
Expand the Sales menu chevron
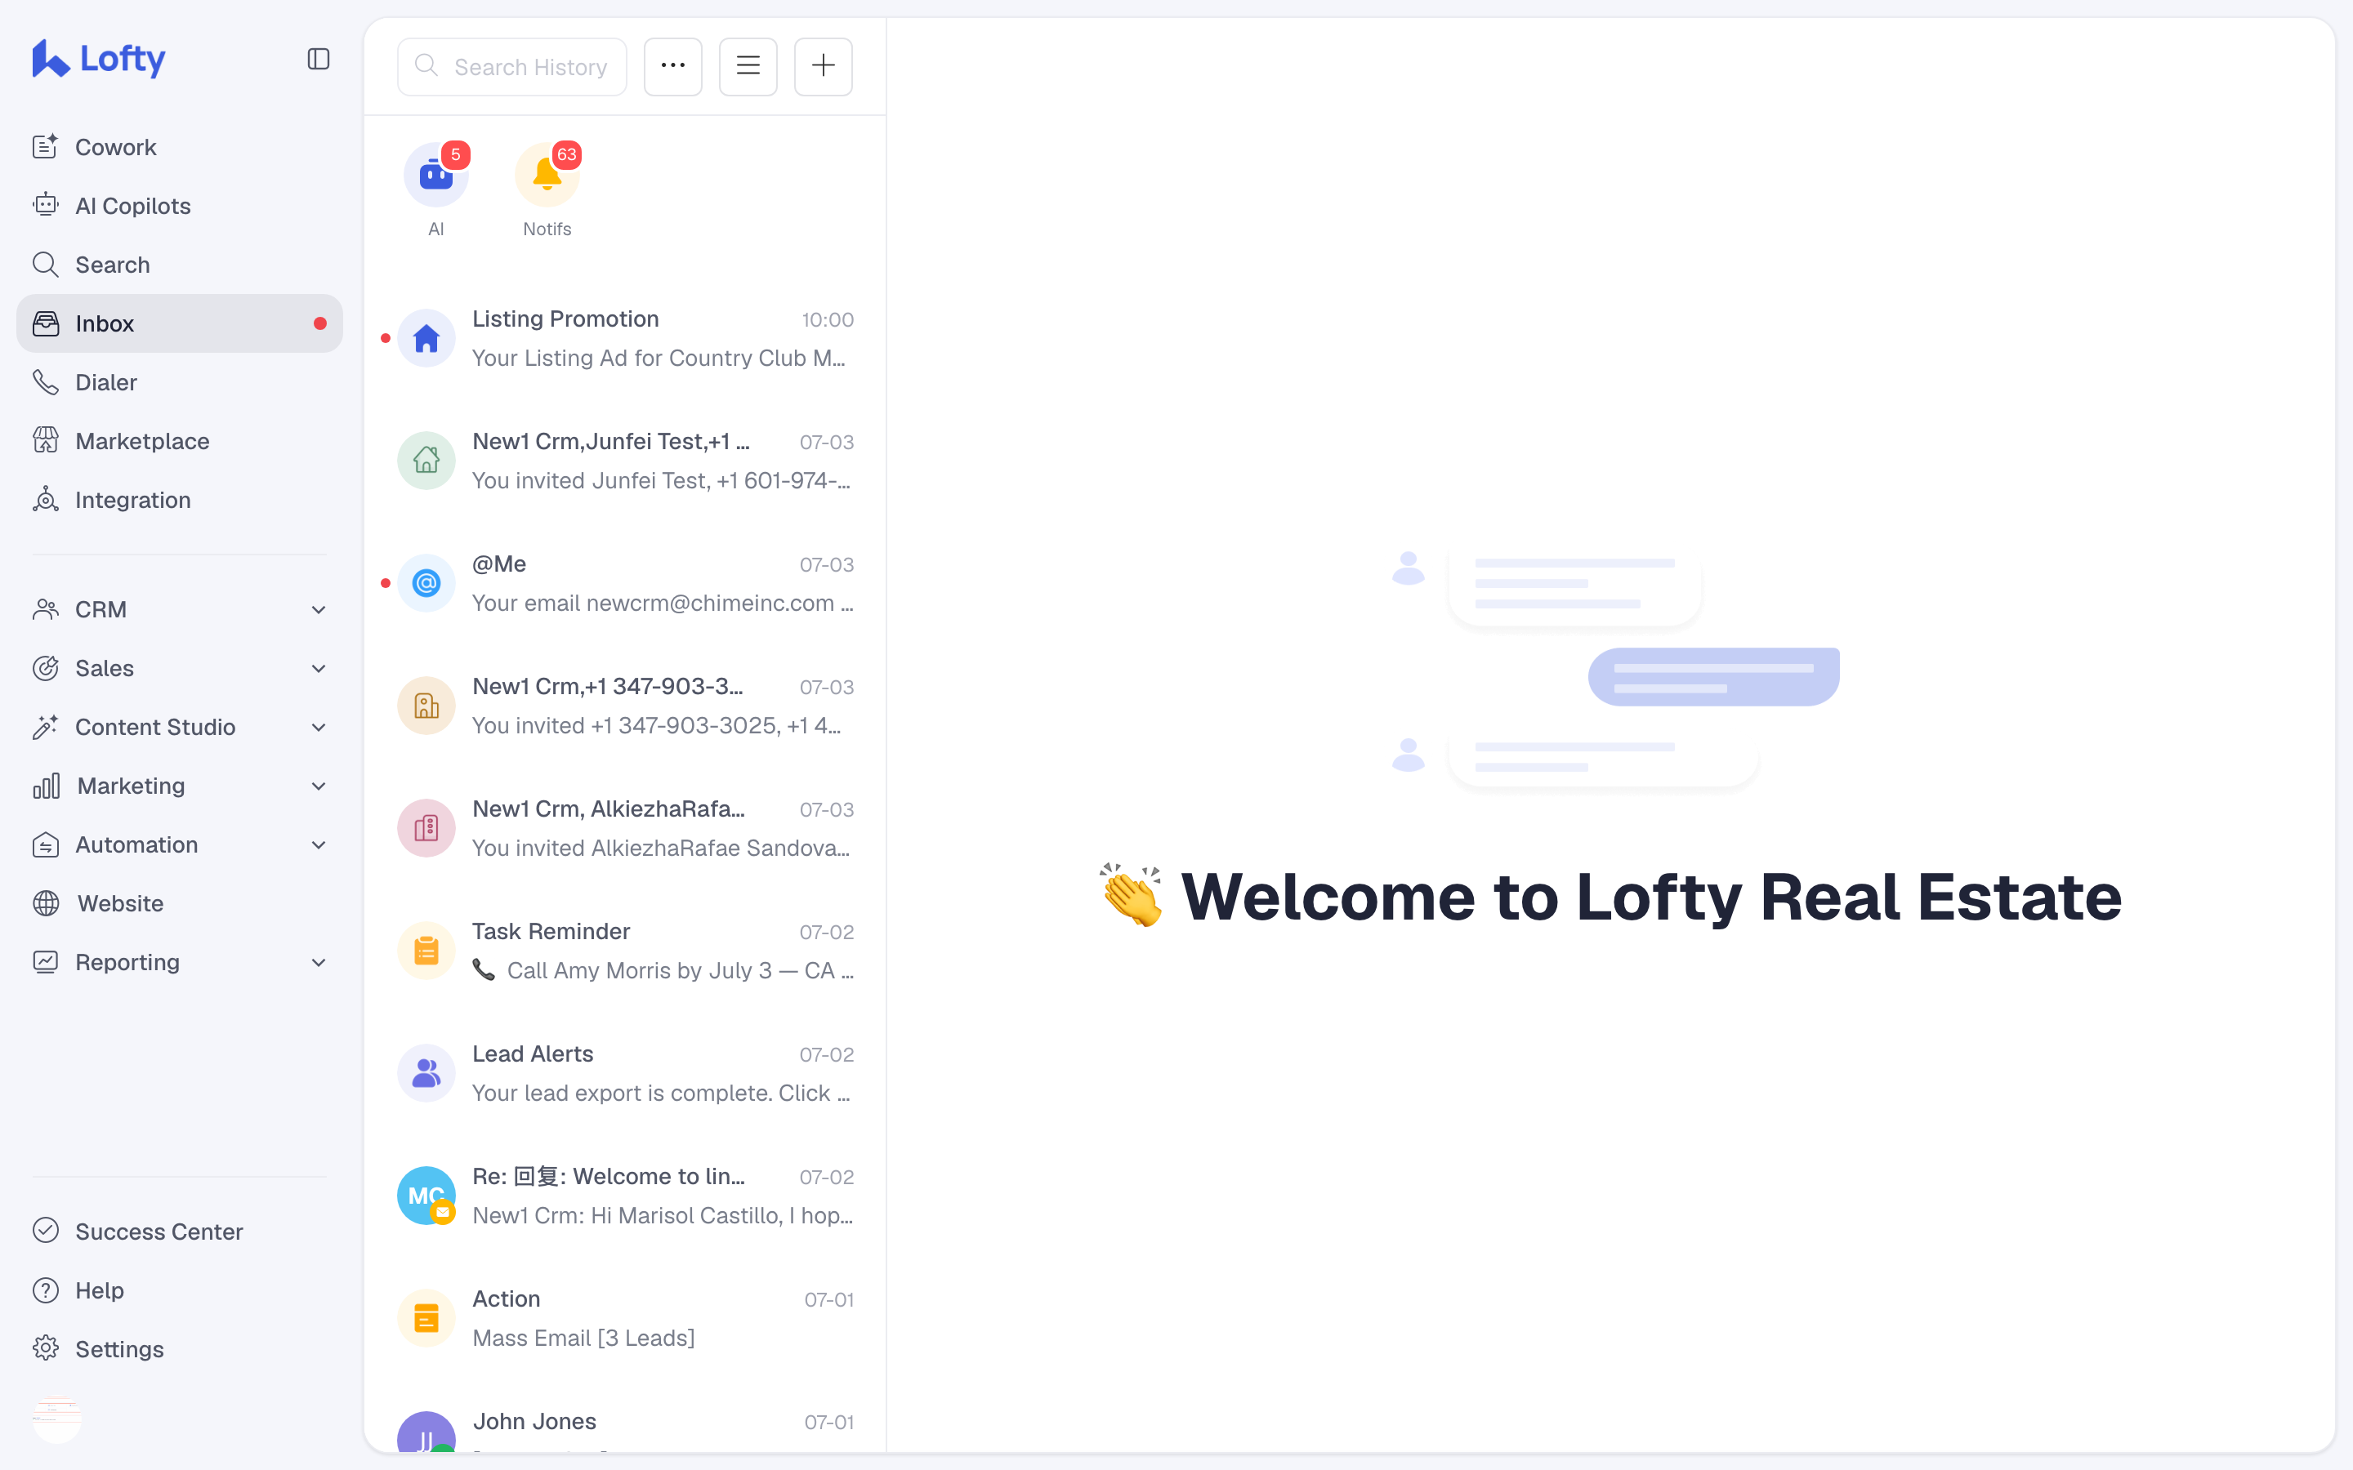318,669
